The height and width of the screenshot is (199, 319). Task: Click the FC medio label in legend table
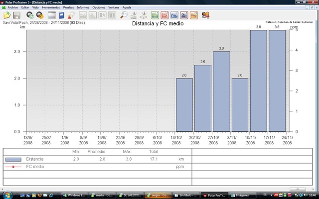click(35, 167)
